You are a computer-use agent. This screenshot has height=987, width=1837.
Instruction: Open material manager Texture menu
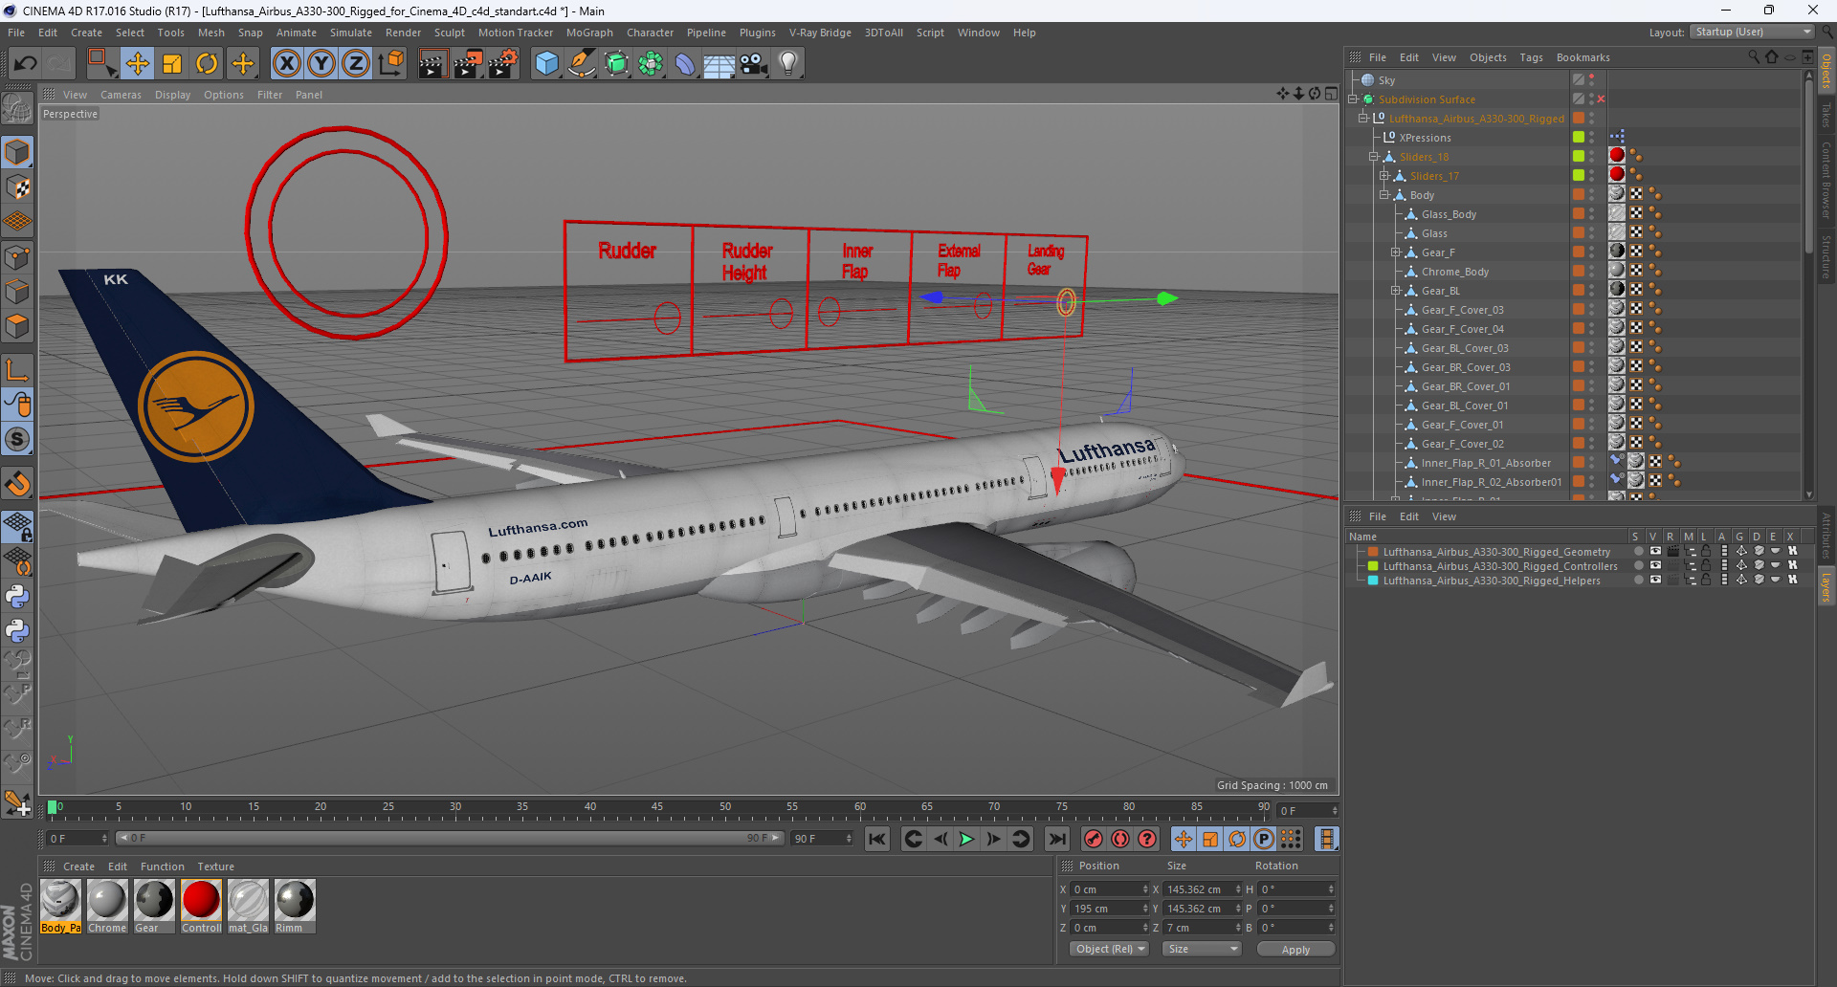[215, 866]
